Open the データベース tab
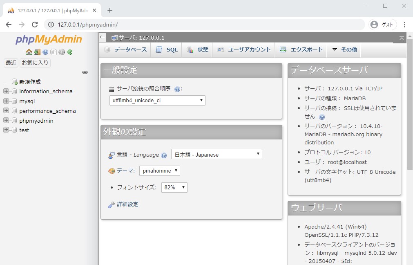This screenshot has width=413, height=265. click(126, 49)
